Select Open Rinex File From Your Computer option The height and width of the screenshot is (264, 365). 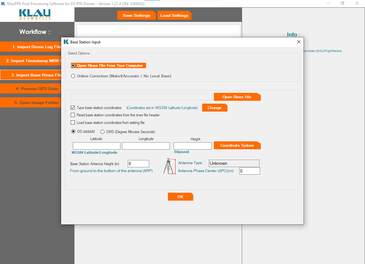click(108, 66)
